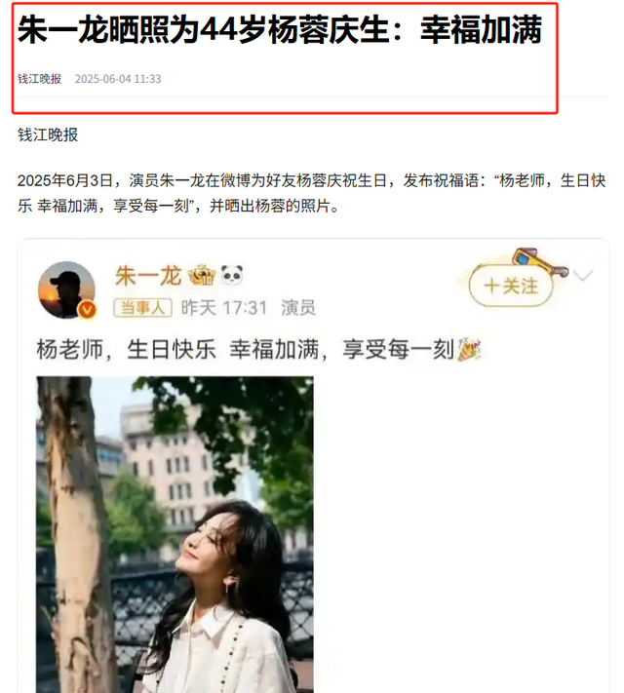Click the post time 昨天 17:31

coord(224,308)
